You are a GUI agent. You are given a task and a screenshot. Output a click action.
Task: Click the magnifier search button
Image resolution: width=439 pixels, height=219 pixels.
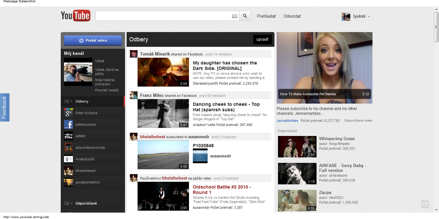pyautogui.click(x=245, y=16)
